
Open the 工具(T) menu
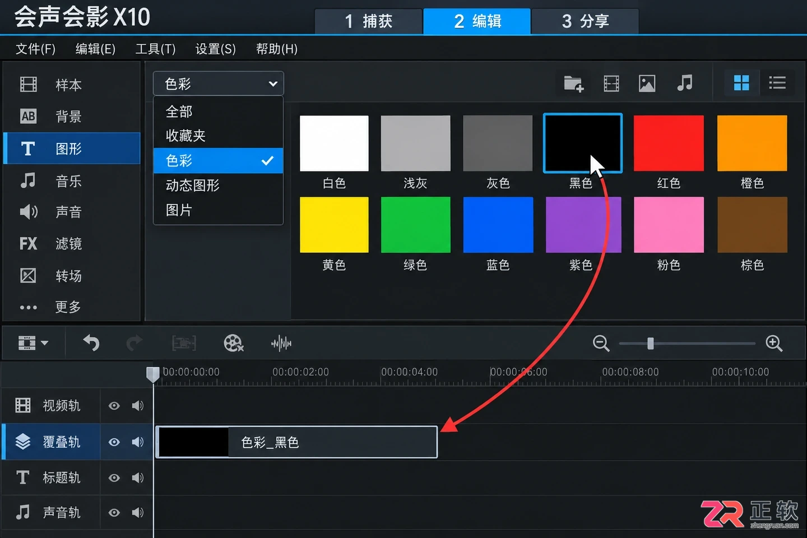155,49
